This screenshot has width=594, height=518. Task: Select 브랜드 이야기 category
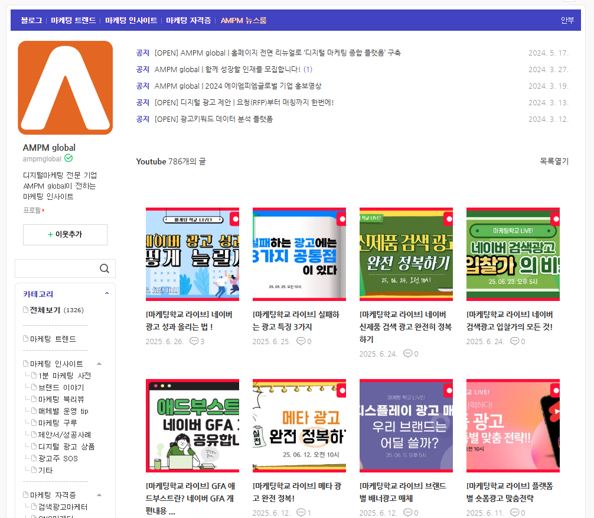point(61,387)
